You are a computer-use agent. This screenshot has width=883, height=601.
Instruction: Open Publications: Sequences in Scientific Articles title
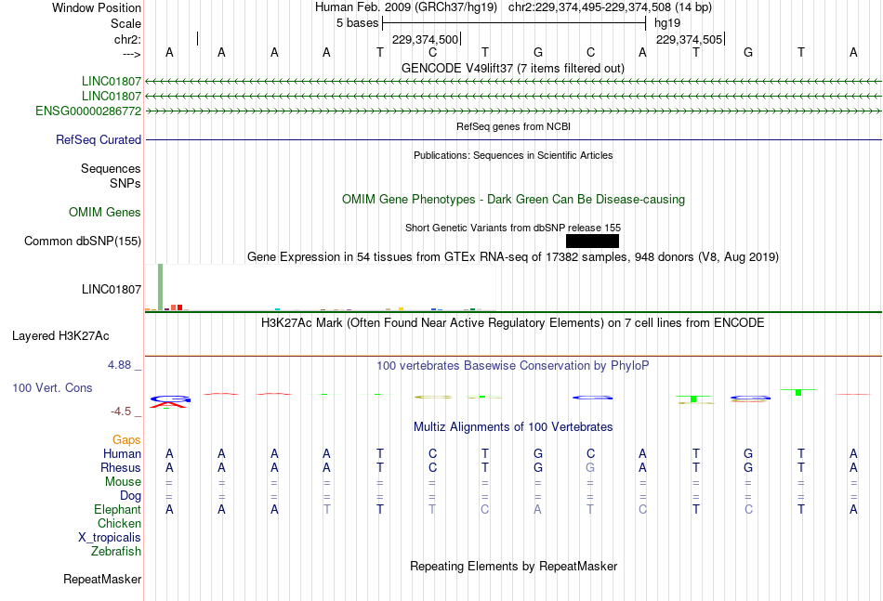click(513, 155)
